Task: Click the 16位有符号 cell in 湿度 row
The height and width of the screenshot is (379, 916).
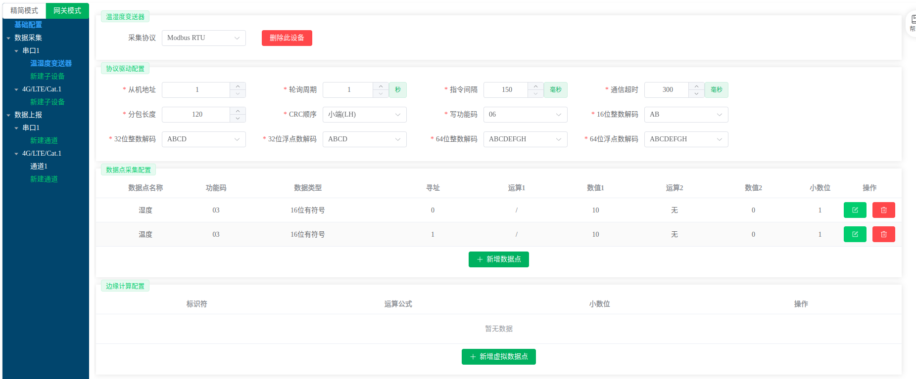Action: click(x=307, y=210)
